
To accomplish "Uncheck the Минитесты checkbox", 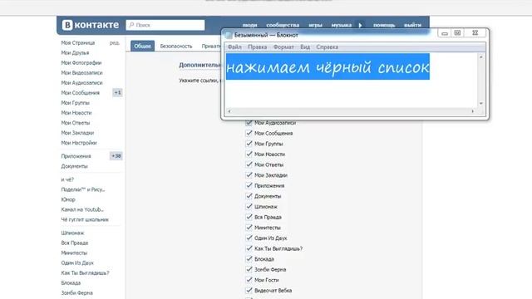I will pos(249,228).
